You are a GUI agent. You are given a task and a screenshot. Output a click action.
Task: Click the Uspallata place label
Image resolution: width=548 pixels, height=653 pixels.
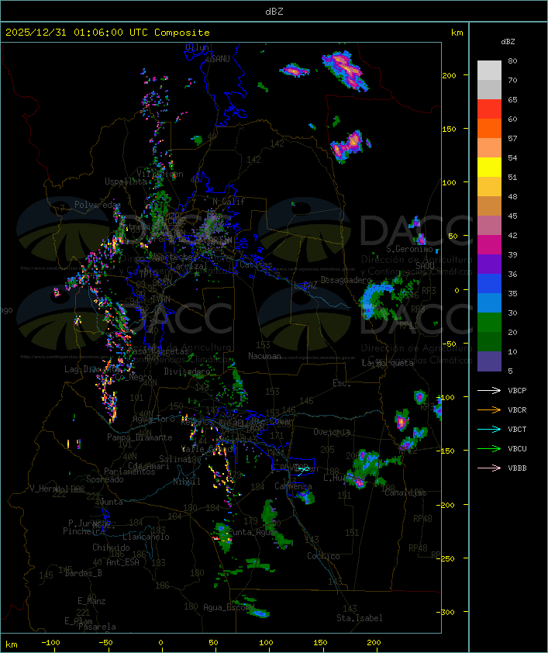coord(126,181)
